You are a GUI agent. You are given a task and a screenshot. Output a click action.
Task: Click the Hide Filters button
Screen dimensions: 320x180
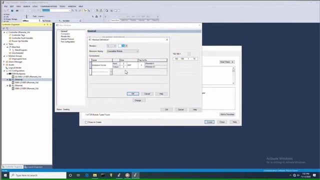[x=227, y=62]
